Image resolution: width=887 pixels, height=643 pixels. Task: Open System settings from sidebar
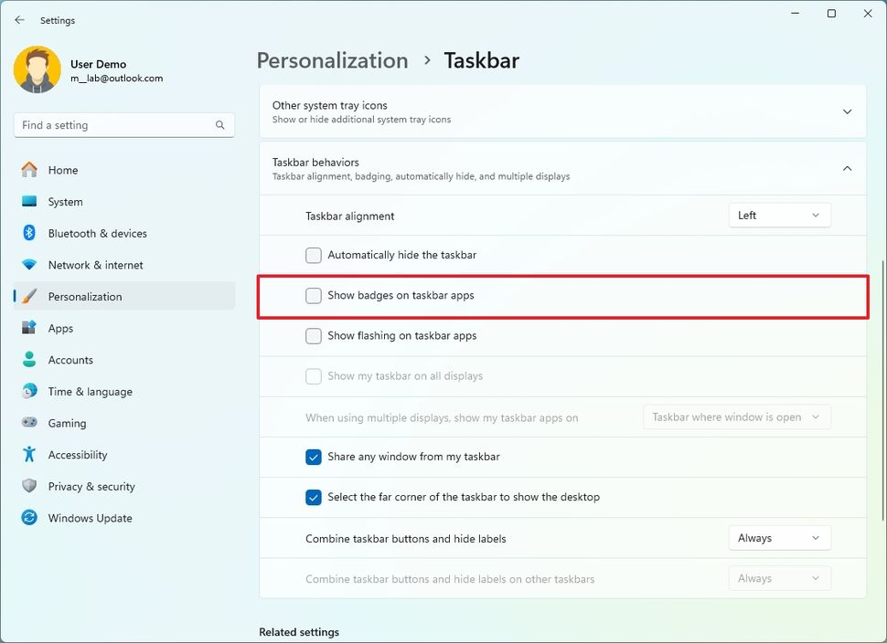click(66, 201)
